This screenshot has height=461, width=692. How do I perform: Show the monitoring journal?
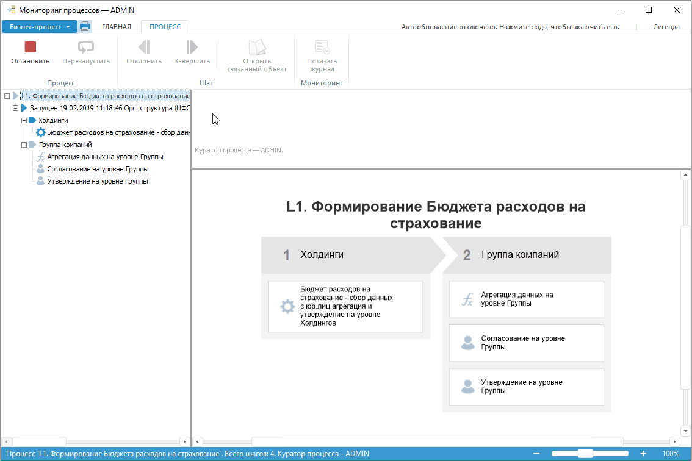(x=322, y=48)
